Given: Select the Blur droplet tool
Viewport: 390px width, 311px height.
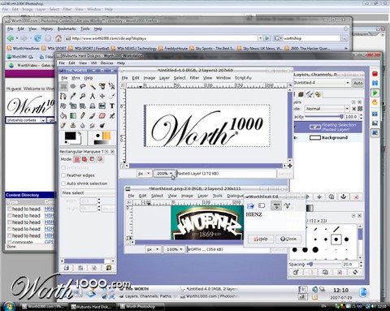Looking at the screenshot, I should coord(83,125).
